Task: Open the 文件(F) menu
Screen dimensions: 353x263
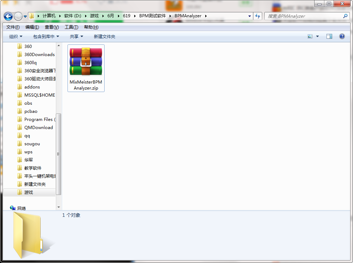Action: point(13,27)
